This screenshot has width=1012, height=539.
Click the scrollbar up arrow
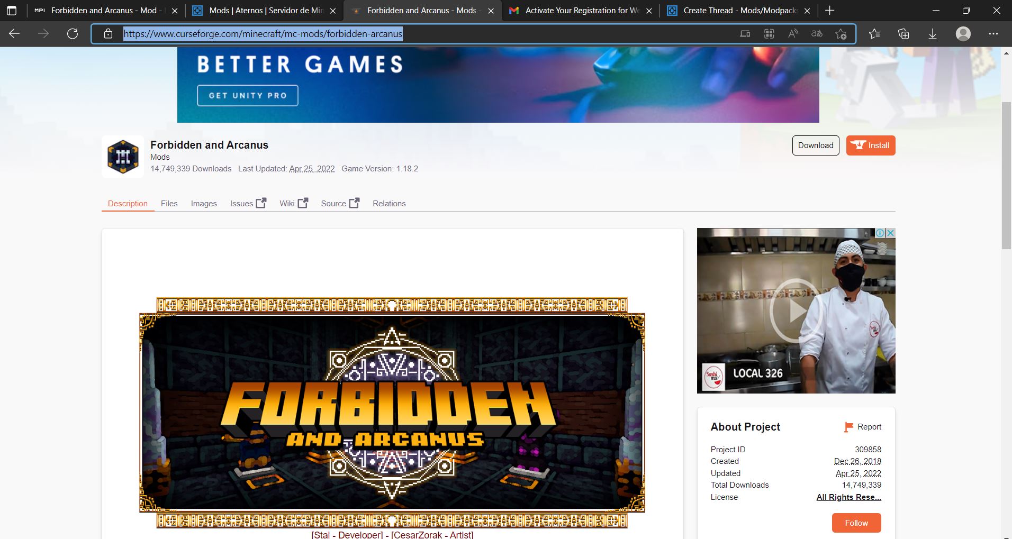[1006, 53]
